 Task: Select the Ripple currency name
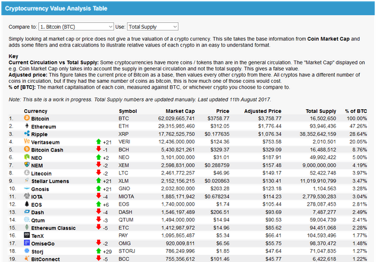pyautogui.click(x=39, y=135)
